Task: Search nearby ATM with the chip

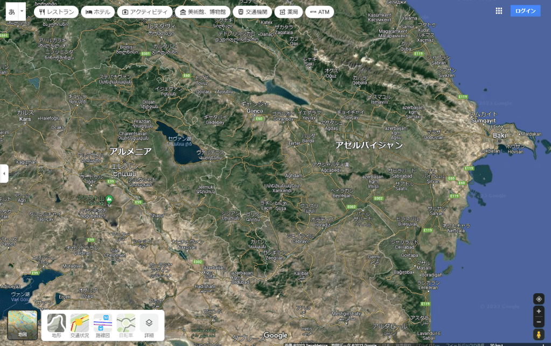Action: [x=319, y=12]
